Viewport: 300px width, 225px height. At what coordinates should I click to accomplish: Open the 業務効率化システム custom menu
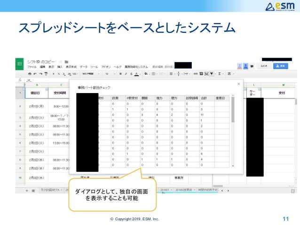[x=136, y=67]
